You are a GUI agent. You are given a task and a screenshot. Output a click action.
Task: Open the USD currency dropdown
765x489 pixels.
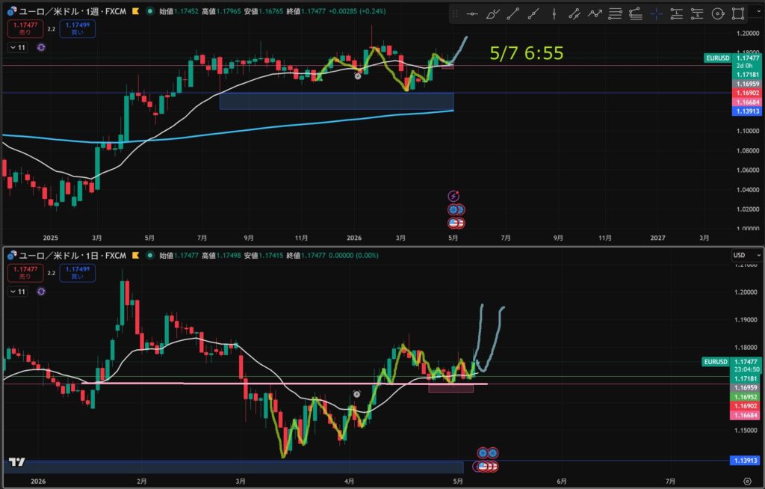coord(746,255)
